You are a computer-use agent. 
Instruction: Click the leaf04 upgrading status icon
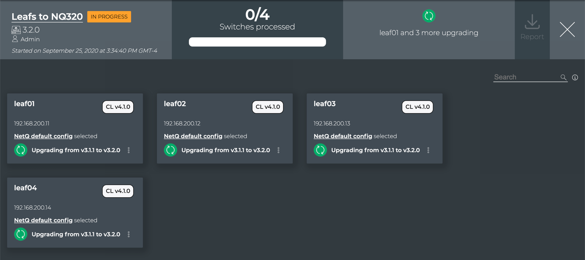tap(21, 234)
